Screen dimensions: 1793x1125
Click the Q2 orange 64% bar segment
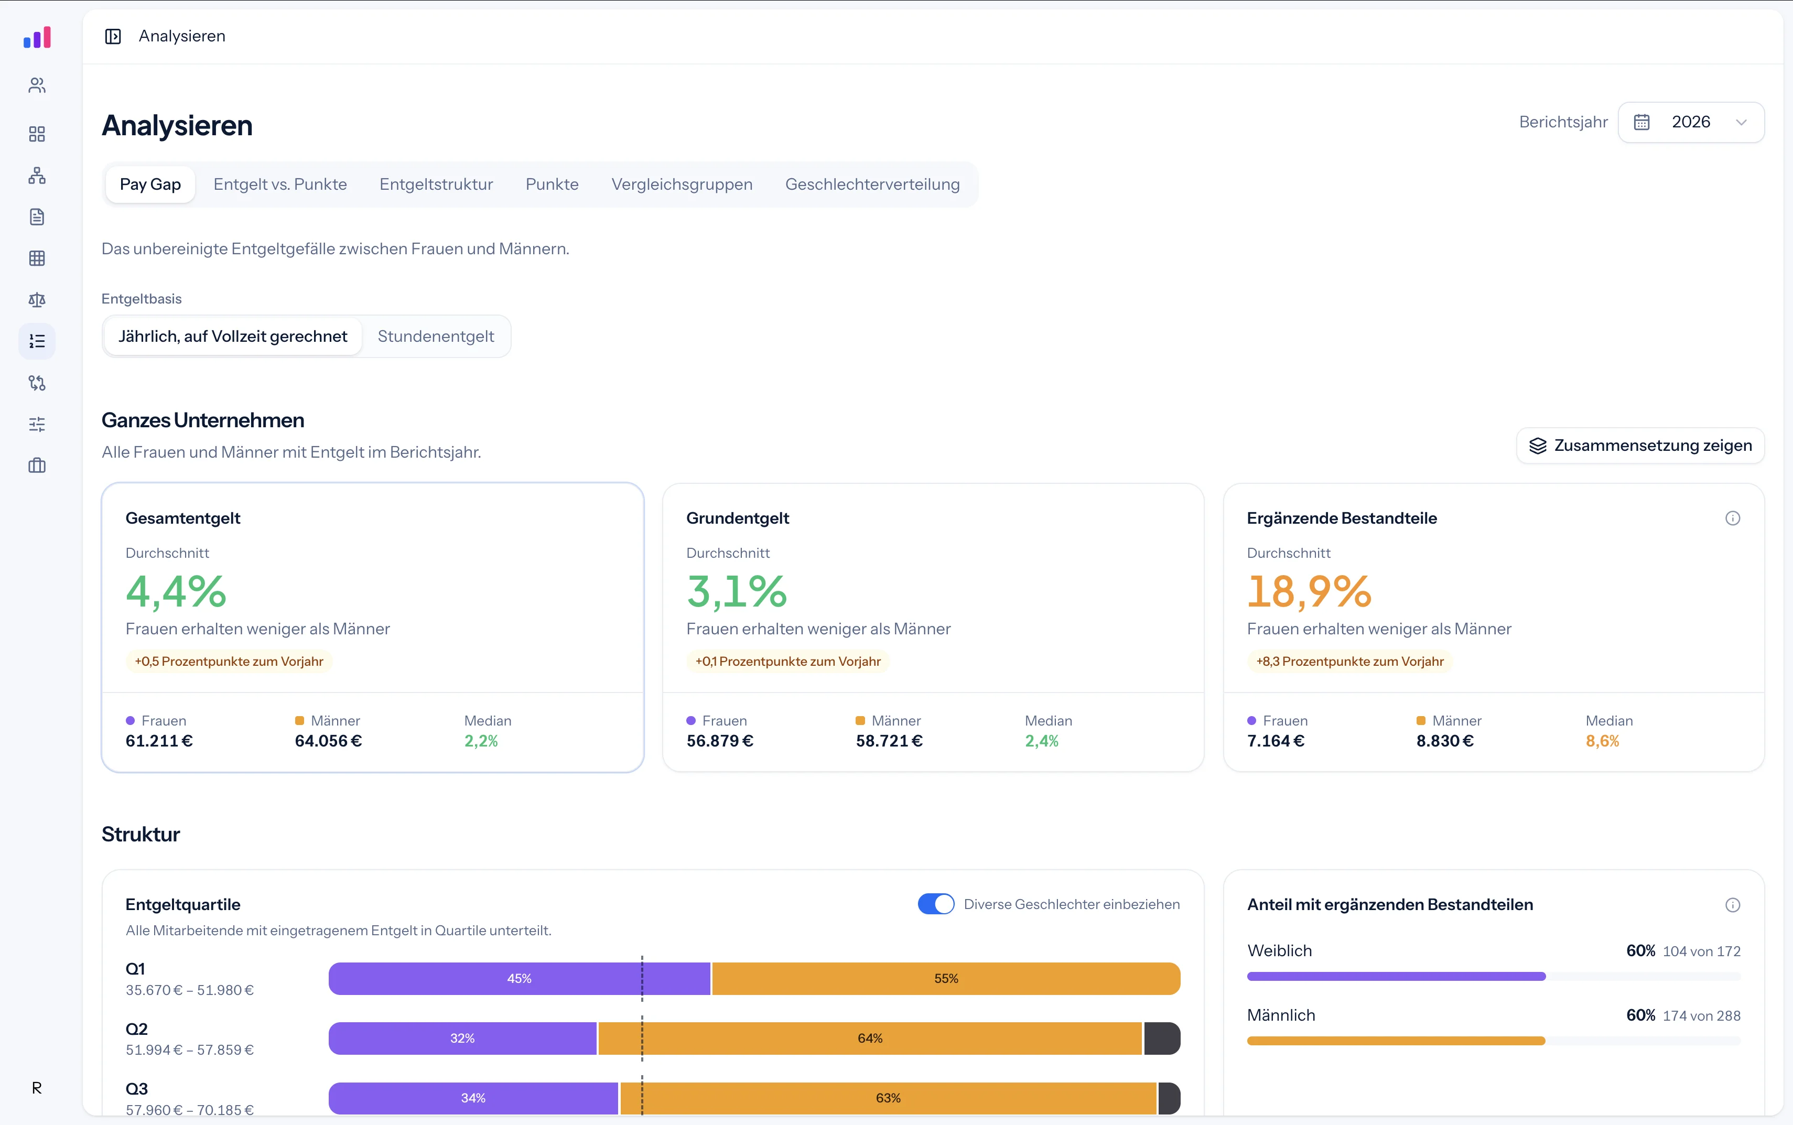[x=870, y=1039]
